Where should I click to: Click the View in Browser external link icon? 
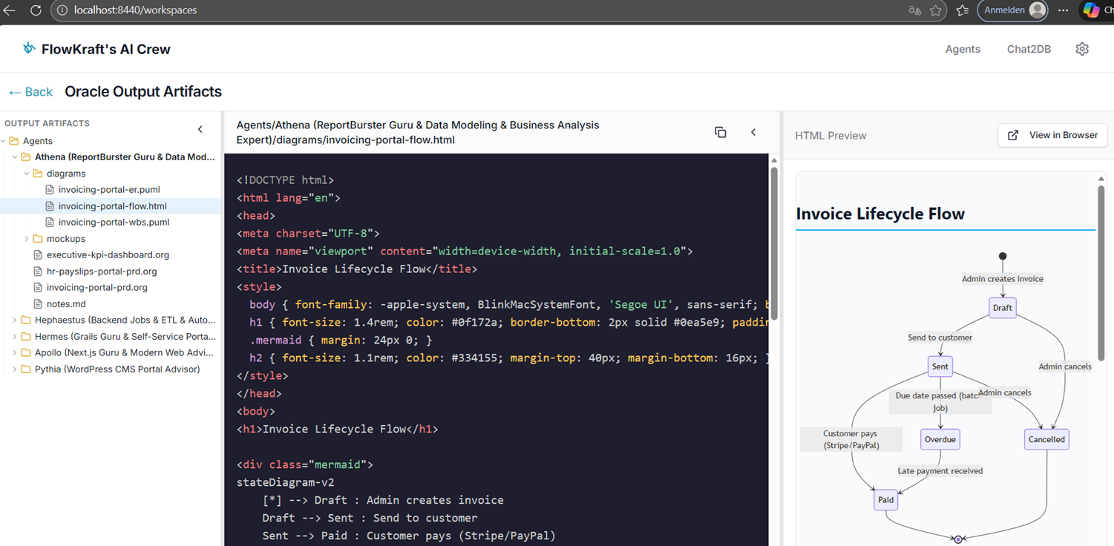(1012, 135)
